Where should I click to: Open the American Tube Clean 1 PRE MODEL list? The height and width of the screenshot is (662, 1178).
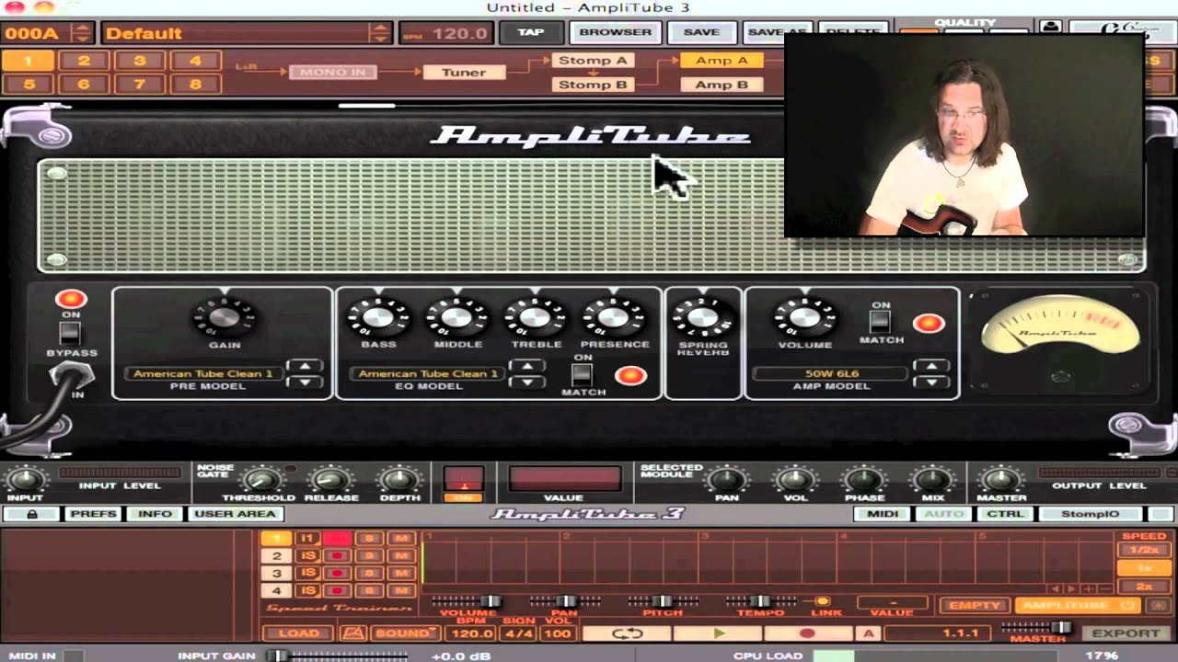coord(202,373)
